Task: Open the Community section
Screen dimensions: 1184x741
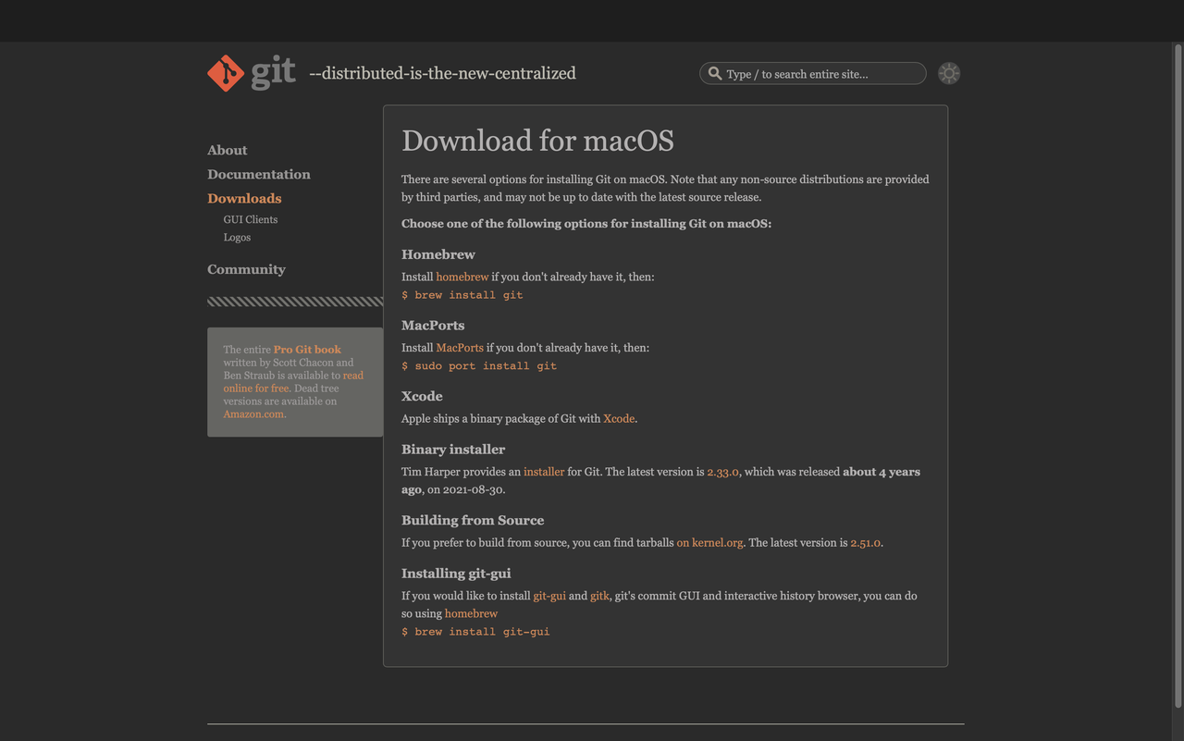Action: click(x=246, y=269)
